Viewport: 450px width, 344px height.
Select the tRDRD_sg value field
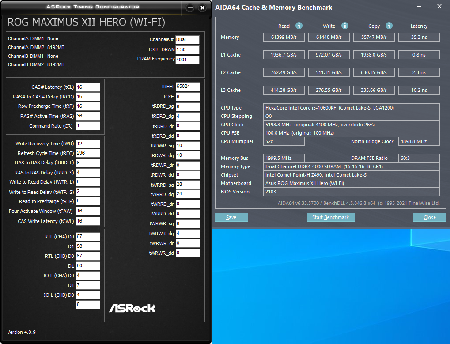click(x=188, y=106)
